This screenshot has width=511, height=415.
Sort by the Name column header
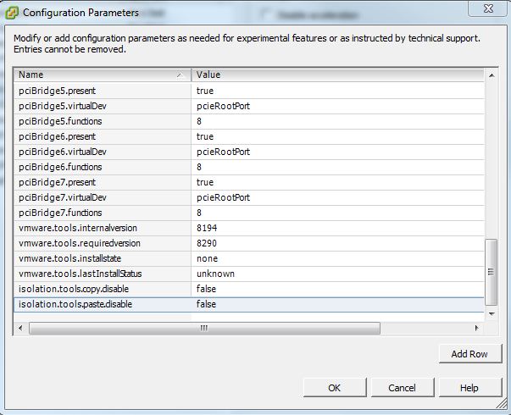click(x=103, y=75)
